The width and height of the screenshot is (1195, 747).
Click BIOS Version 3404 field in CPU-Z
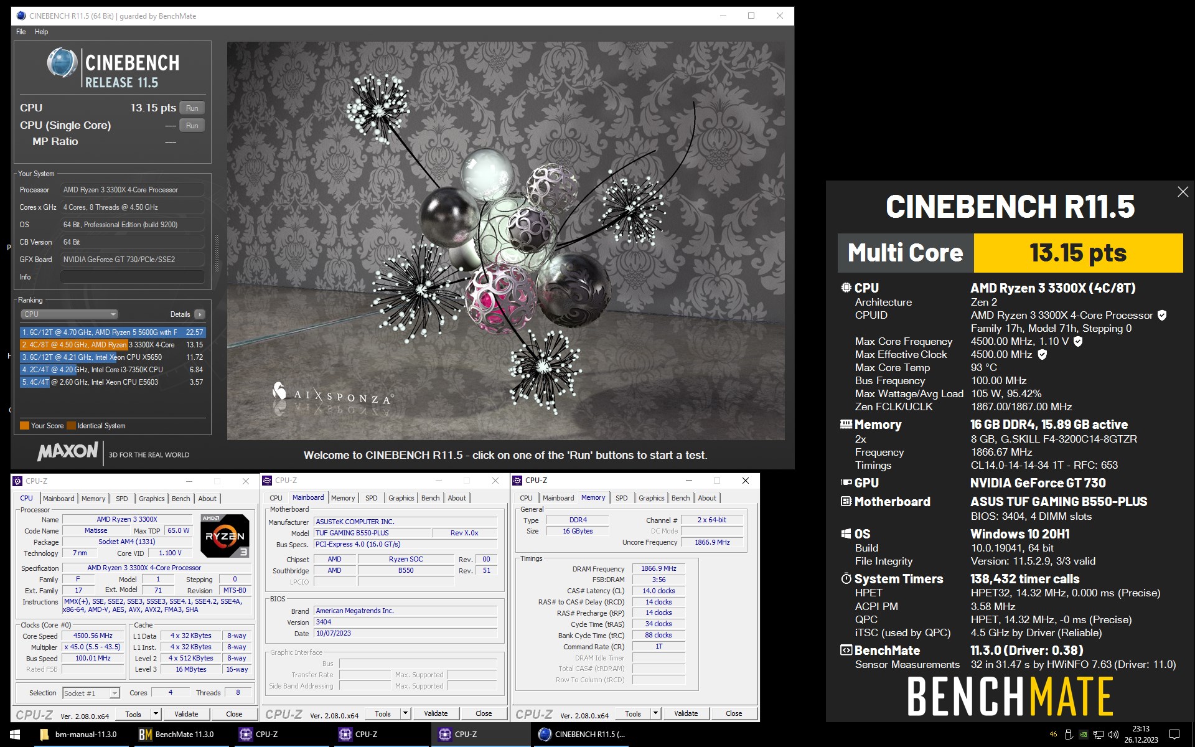pos(405,622)
